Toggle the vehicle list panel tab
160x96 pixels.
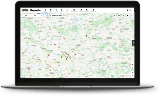pos(35,15)
